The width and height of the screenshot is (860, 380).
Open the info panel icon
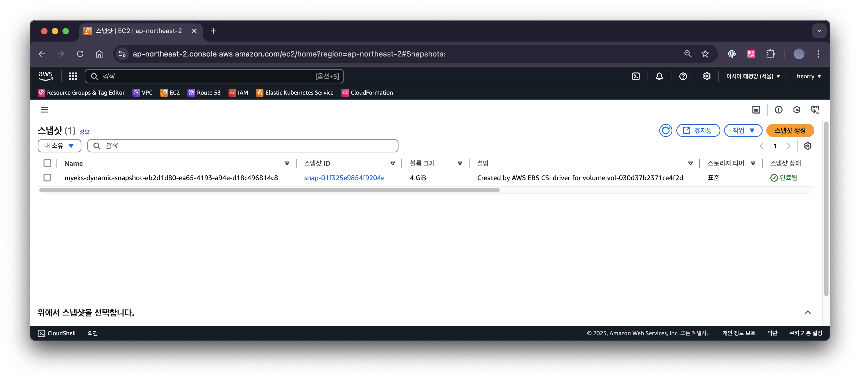coord(778,110)
